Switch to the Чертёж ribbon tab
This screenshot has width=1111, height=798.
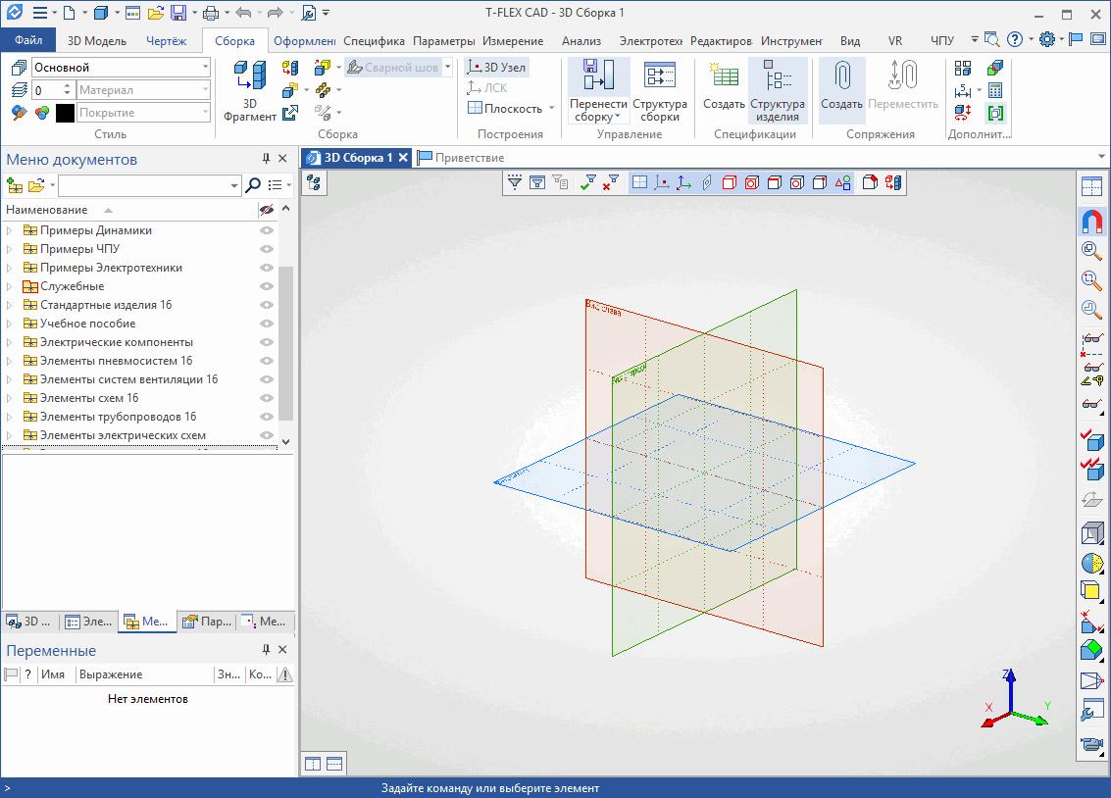pos(166,41)
